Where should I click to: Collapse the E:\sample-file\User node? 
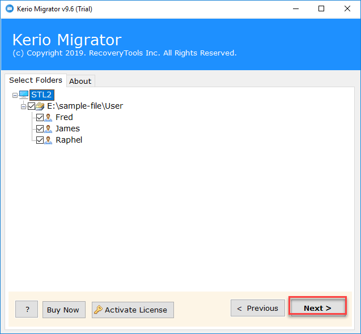23,106
